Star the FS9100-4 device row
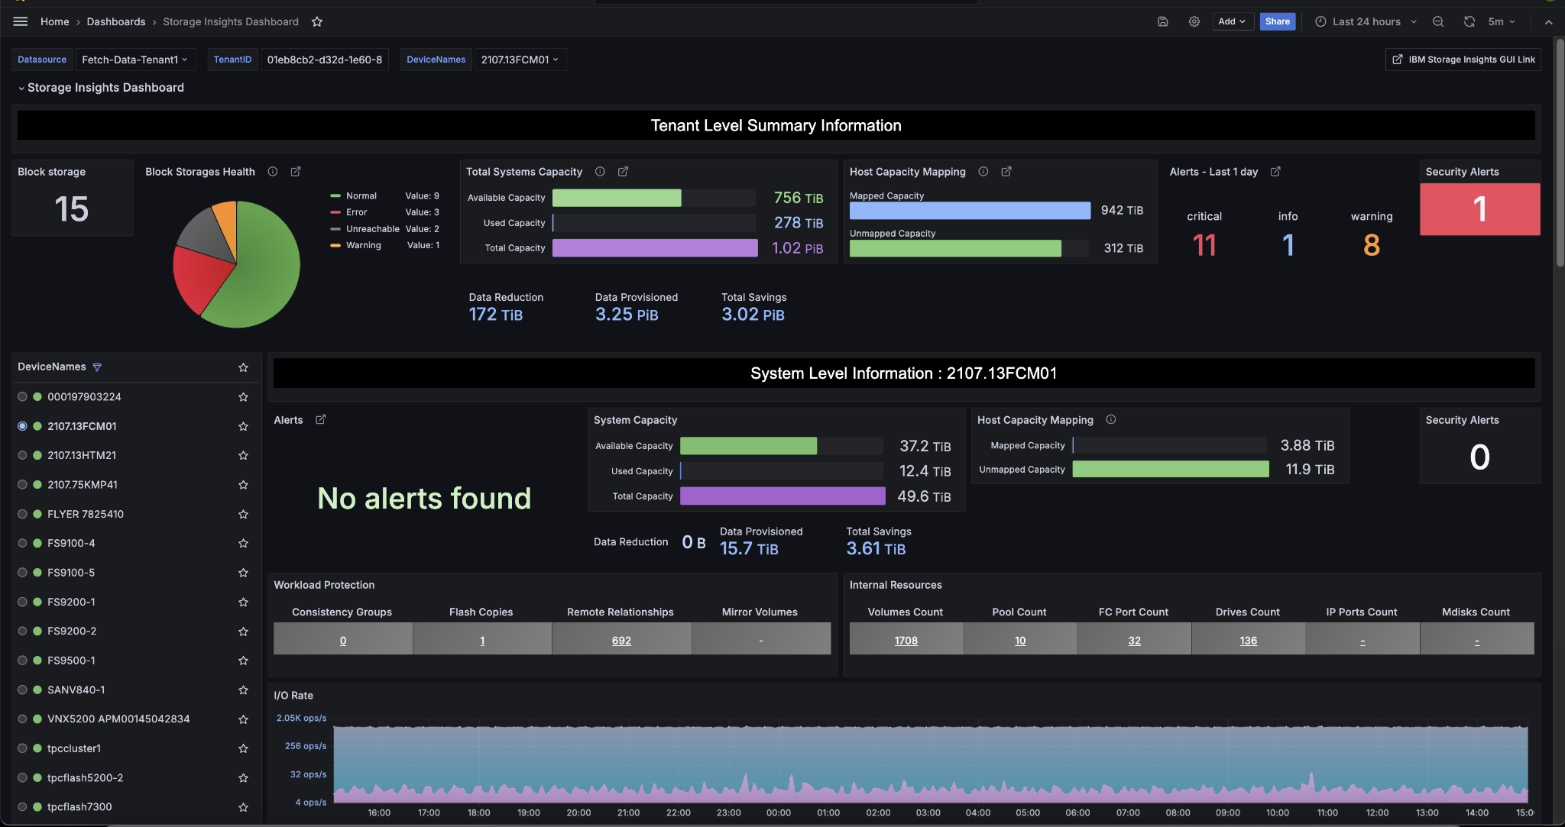The image size is (1565, 827). click(243, 544)
